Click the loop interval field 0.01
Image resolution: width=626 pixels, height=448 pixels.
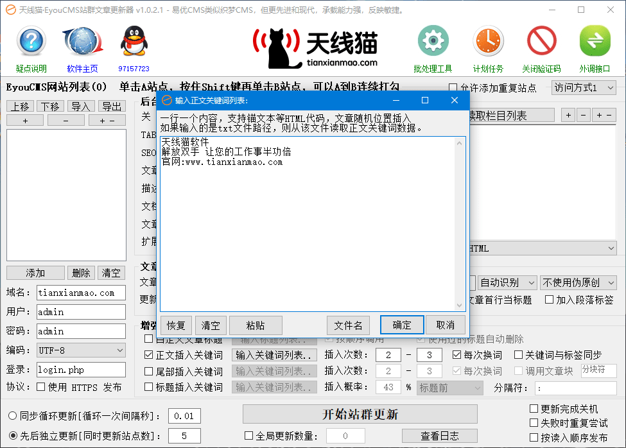[184, 416]
